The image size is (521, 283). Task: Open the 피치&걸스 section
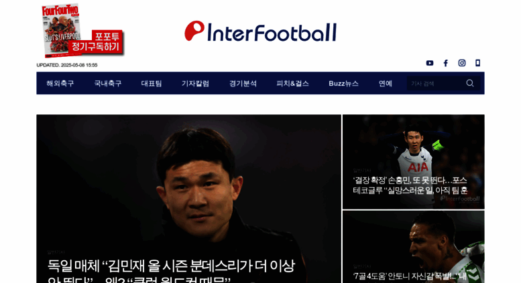tap(293, 84)
